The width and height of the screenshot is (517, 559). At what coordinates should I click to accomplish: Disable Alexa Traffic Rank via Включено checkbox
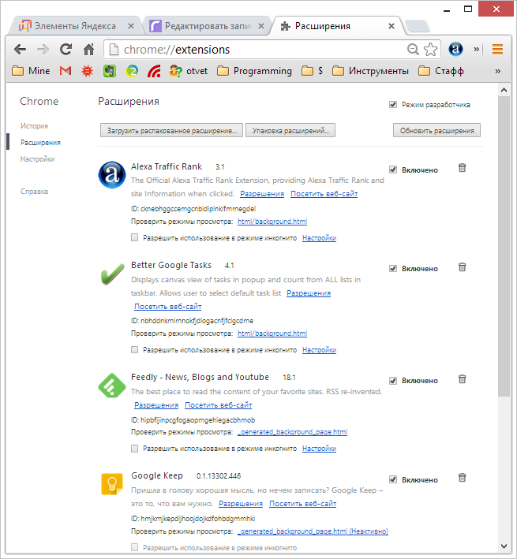point(393,170)
